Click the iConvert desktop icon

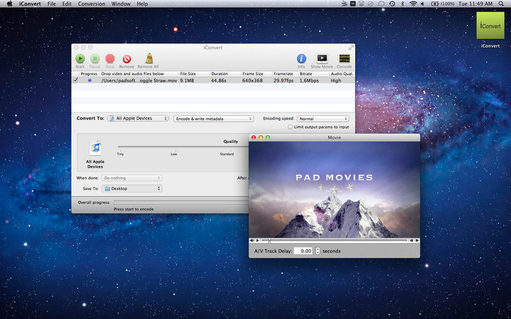[490, 26]
